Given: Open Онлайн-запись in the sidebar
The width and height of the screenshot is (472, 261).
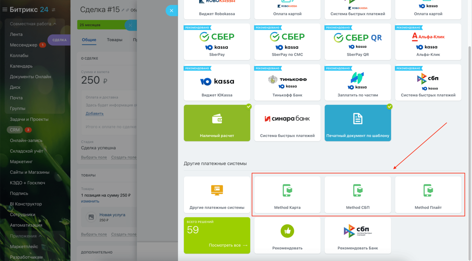Looking at the screenshot, I should pos(26,140).
